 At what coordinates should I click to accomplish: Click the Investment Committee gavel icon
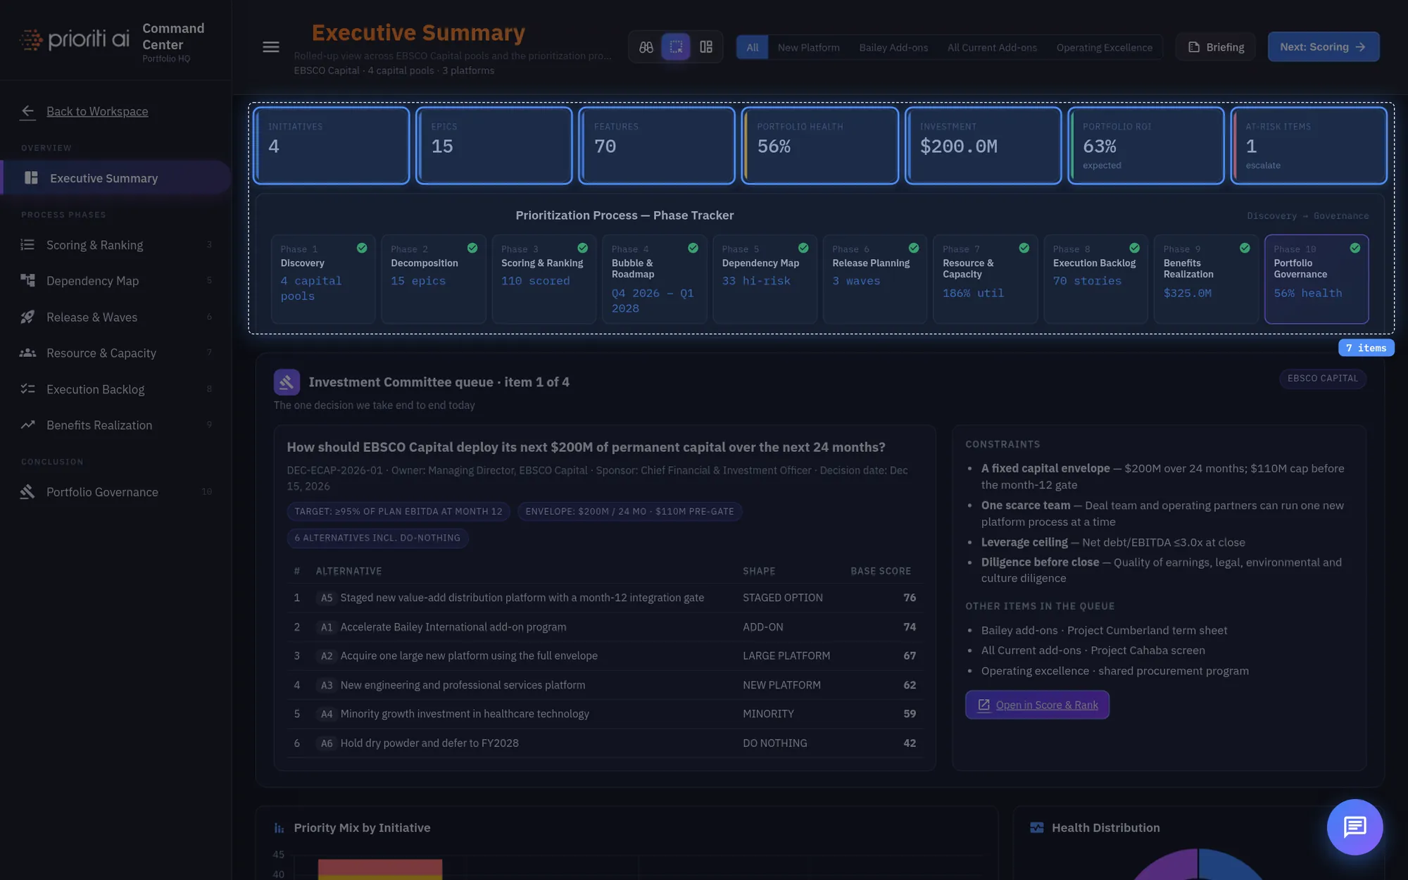287,382
